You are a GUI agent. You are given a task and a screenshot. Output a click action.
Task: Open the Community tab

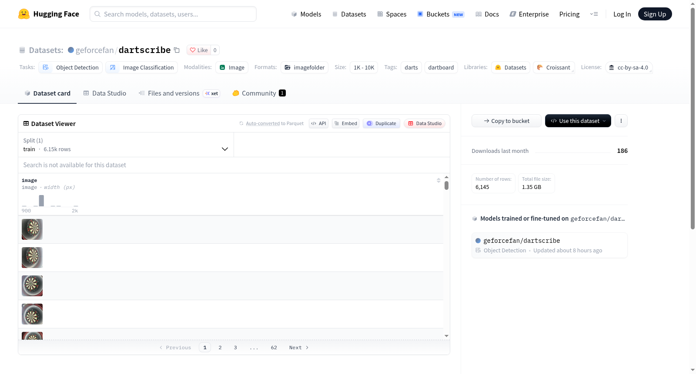tap(259, 93)
